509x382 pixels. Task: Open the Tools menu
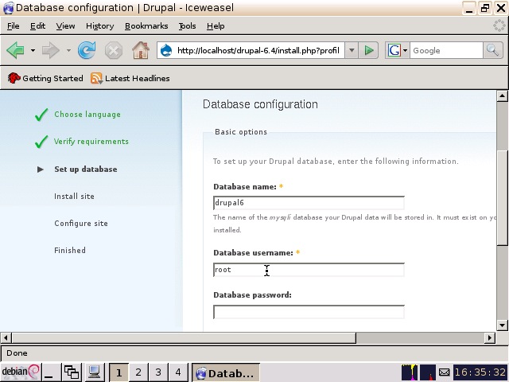188,26
